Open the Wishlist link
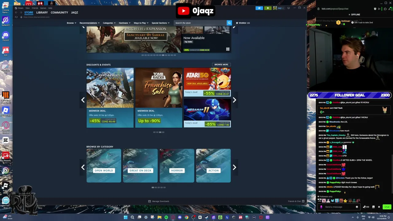 243,23
